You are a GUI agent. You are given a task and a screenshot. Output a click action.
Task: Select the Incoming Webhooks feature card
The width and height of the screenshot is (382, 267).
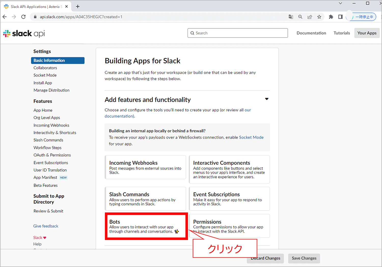click(145, 167)
